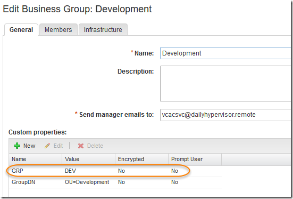This screenshot has width=293, height=199.
Task: Sort by the Name column header
Action: (x=36, y=159)
